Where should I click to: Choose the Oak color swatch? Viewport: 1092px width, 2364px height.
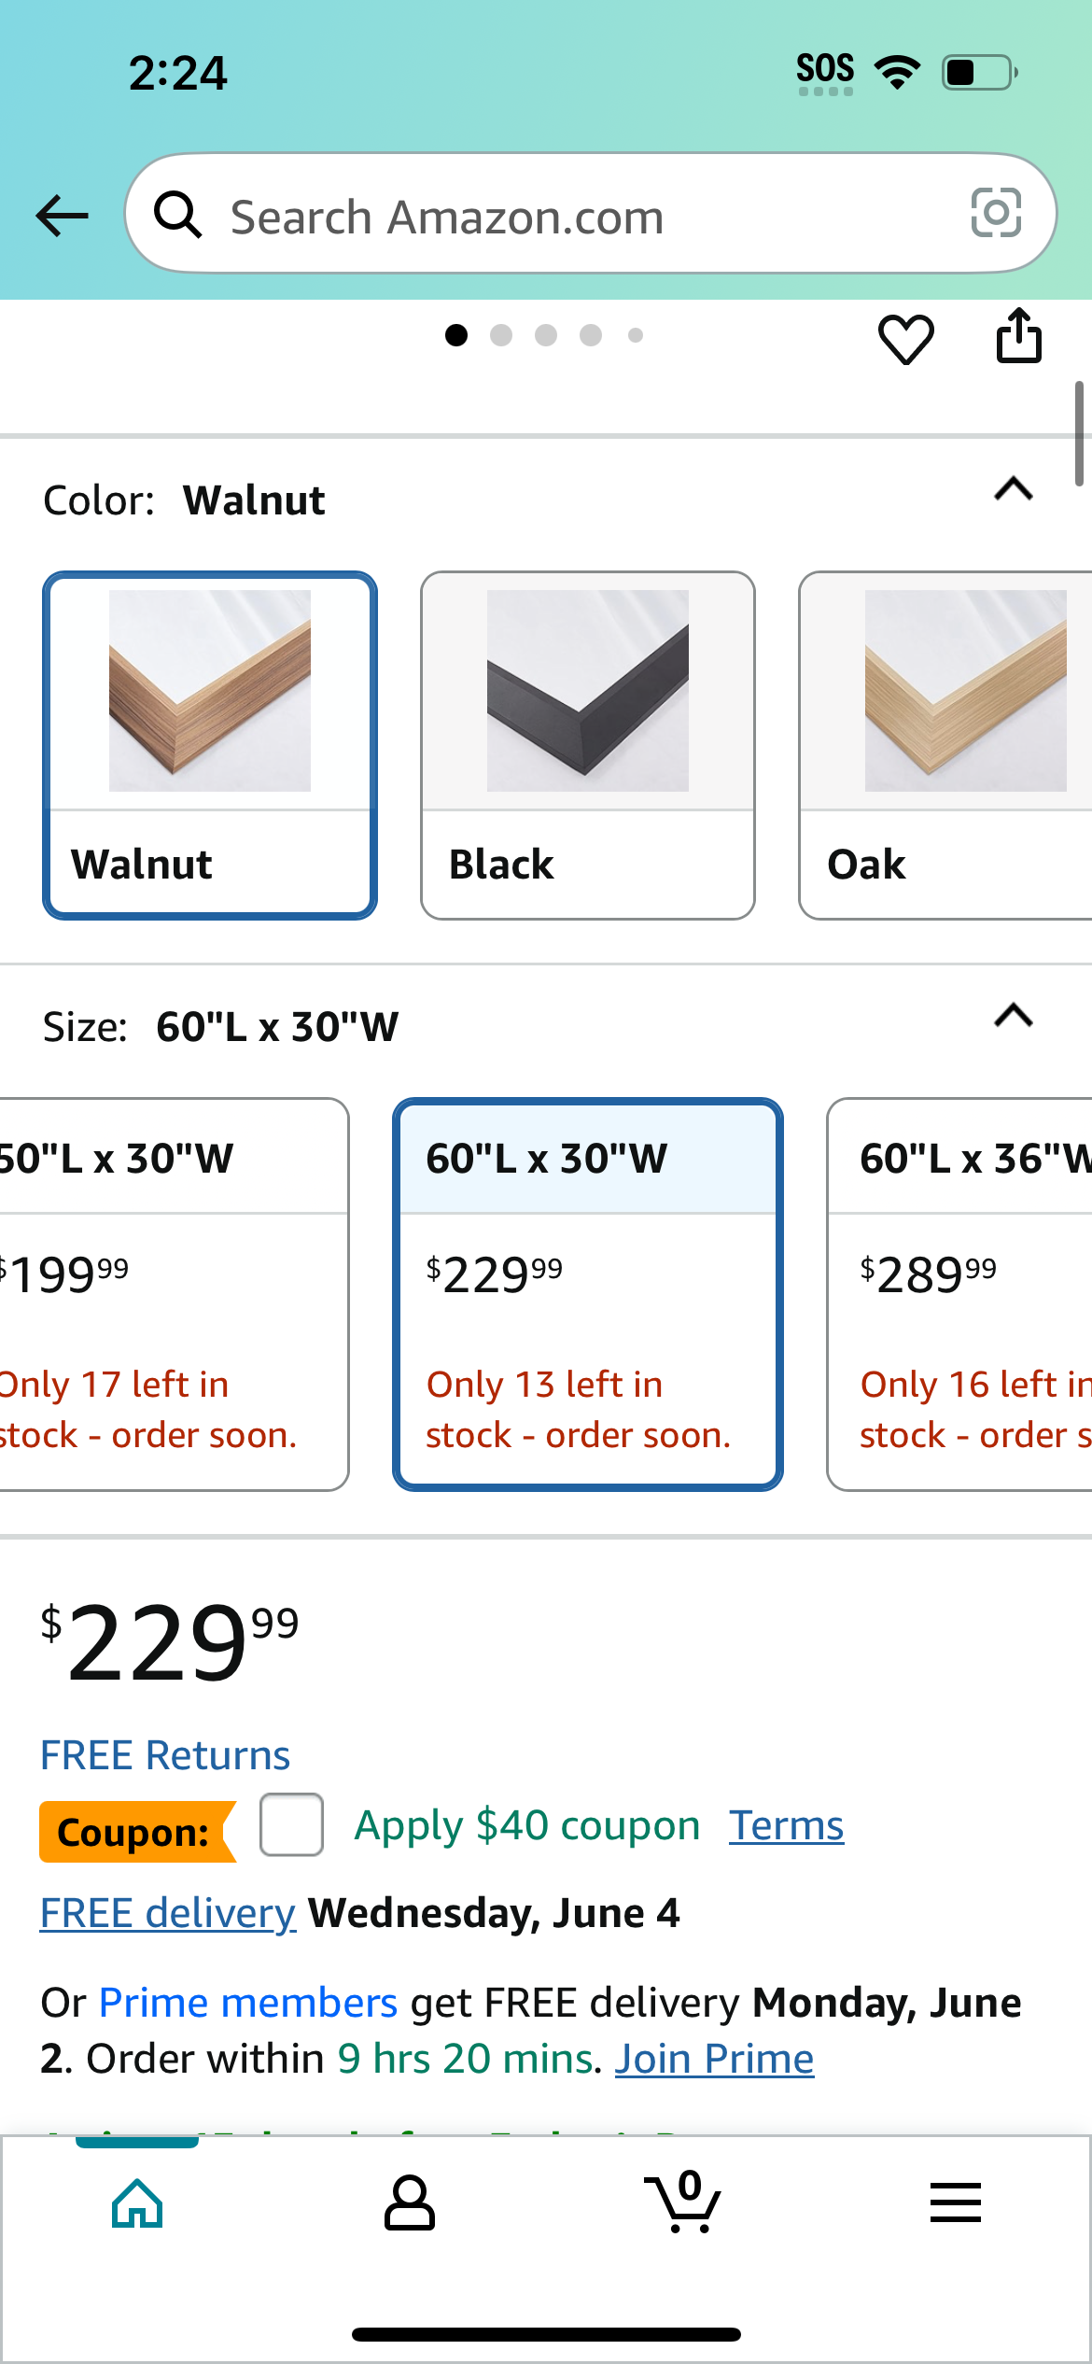945,745
